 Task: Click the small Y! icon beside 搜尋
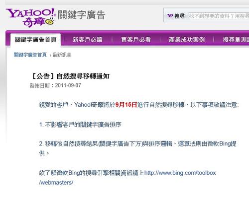point(170,16)
